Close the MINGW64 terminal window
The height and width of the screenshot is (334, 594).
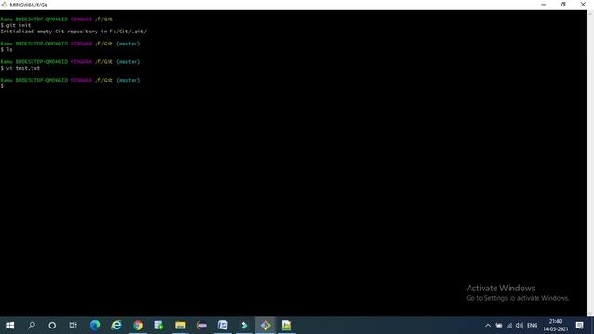[x=583, y=5]
